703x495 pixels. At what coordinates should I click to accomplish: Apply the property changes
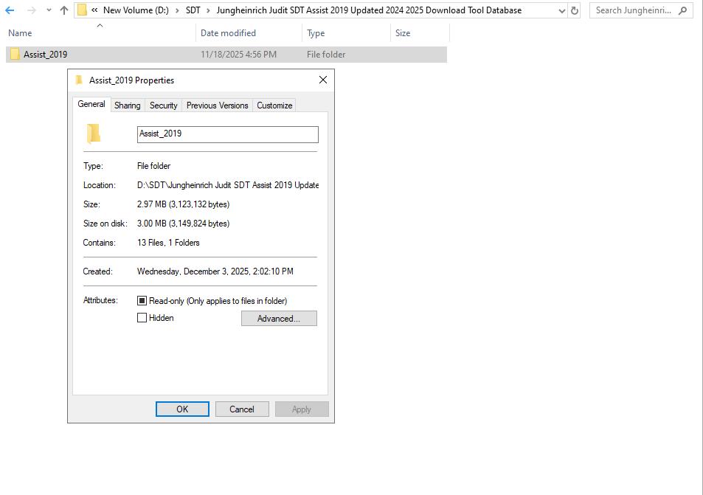click(x=302, y=409)
